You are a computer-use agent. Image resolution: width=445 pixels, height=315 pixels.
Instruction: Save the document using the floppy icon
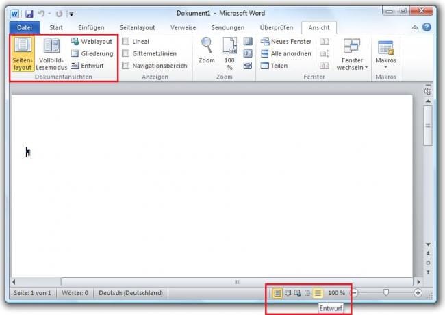pyautogui.click(x=29, y=14)
